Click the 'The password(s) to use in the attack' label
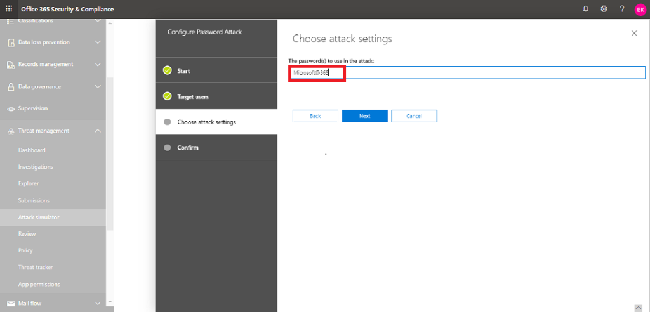650x312 pixels. tap(331, 61)
